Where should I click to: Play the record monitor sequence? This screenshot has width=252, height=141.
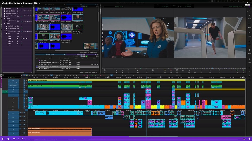(x=210, y=70)
